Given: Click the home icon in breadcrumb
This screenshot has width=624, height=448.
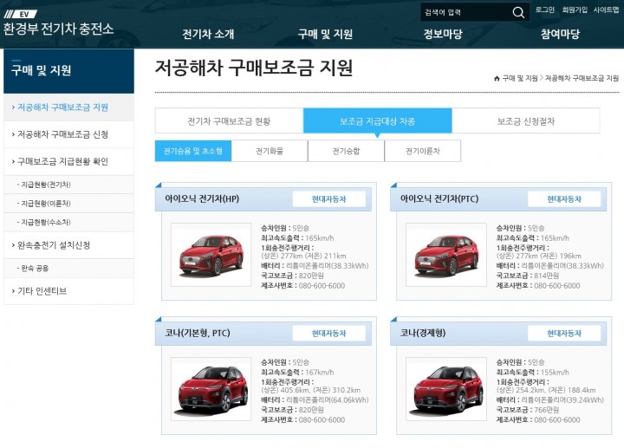Looking at the screenshot, I should click(497, 78).
